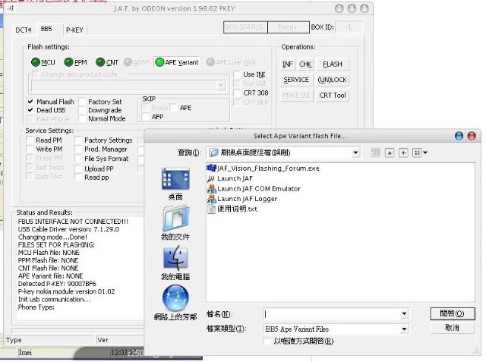Open the CRT Tool
The width and height of the screenshot is (486, 362).
(x=333, y=95)
